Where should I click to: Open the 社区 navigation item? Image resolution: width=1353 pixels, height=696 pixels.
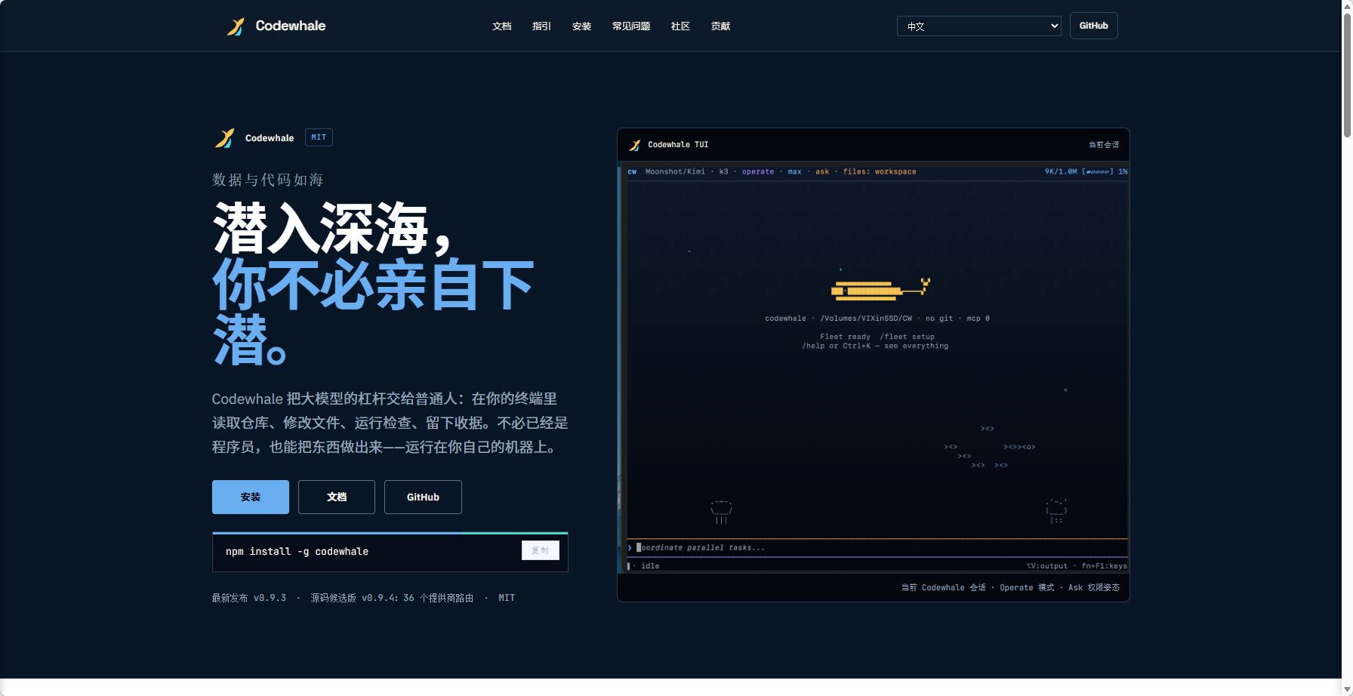coord(680,26)
